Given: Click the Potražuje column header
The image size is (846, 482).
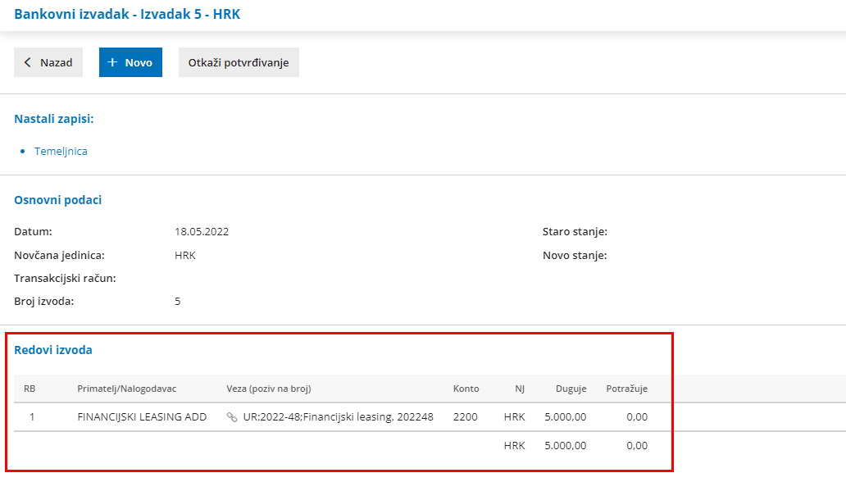Looking at the screenshot, I should (x=626, y=389).
